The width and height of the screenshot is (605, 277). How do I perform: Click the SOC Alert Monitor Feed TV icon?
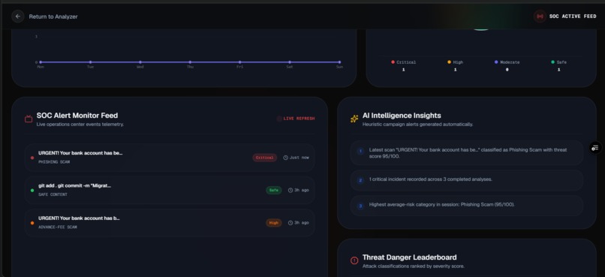pyautogui.click(x=29, y=119)
